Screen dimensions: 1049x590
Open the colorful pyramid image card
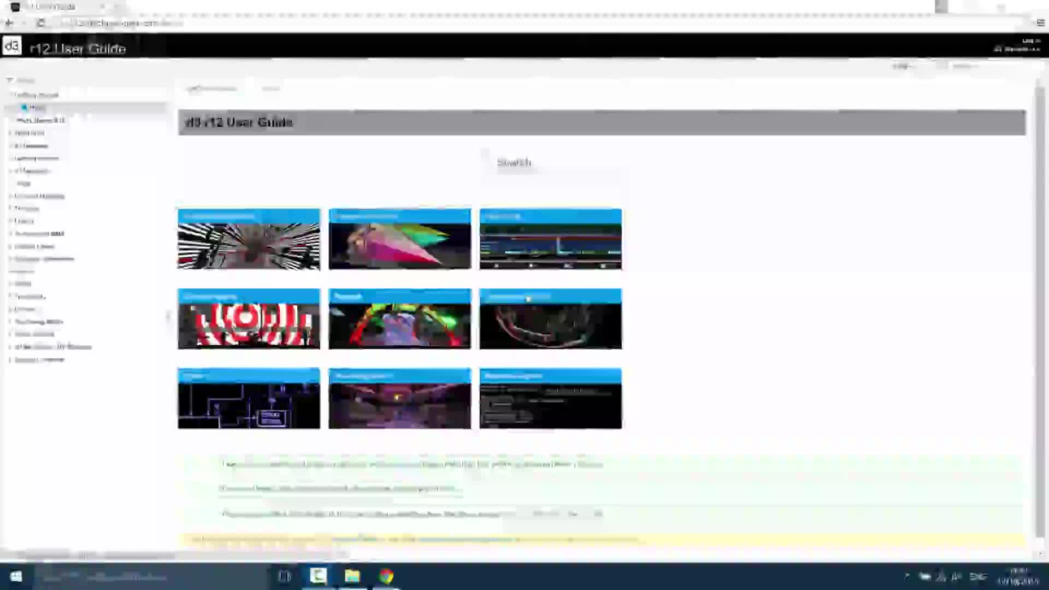pyautogui.click(x=399, y=239)
